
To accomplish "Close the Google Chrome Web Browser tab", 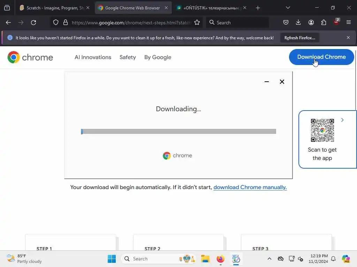I will pos(166,8).
